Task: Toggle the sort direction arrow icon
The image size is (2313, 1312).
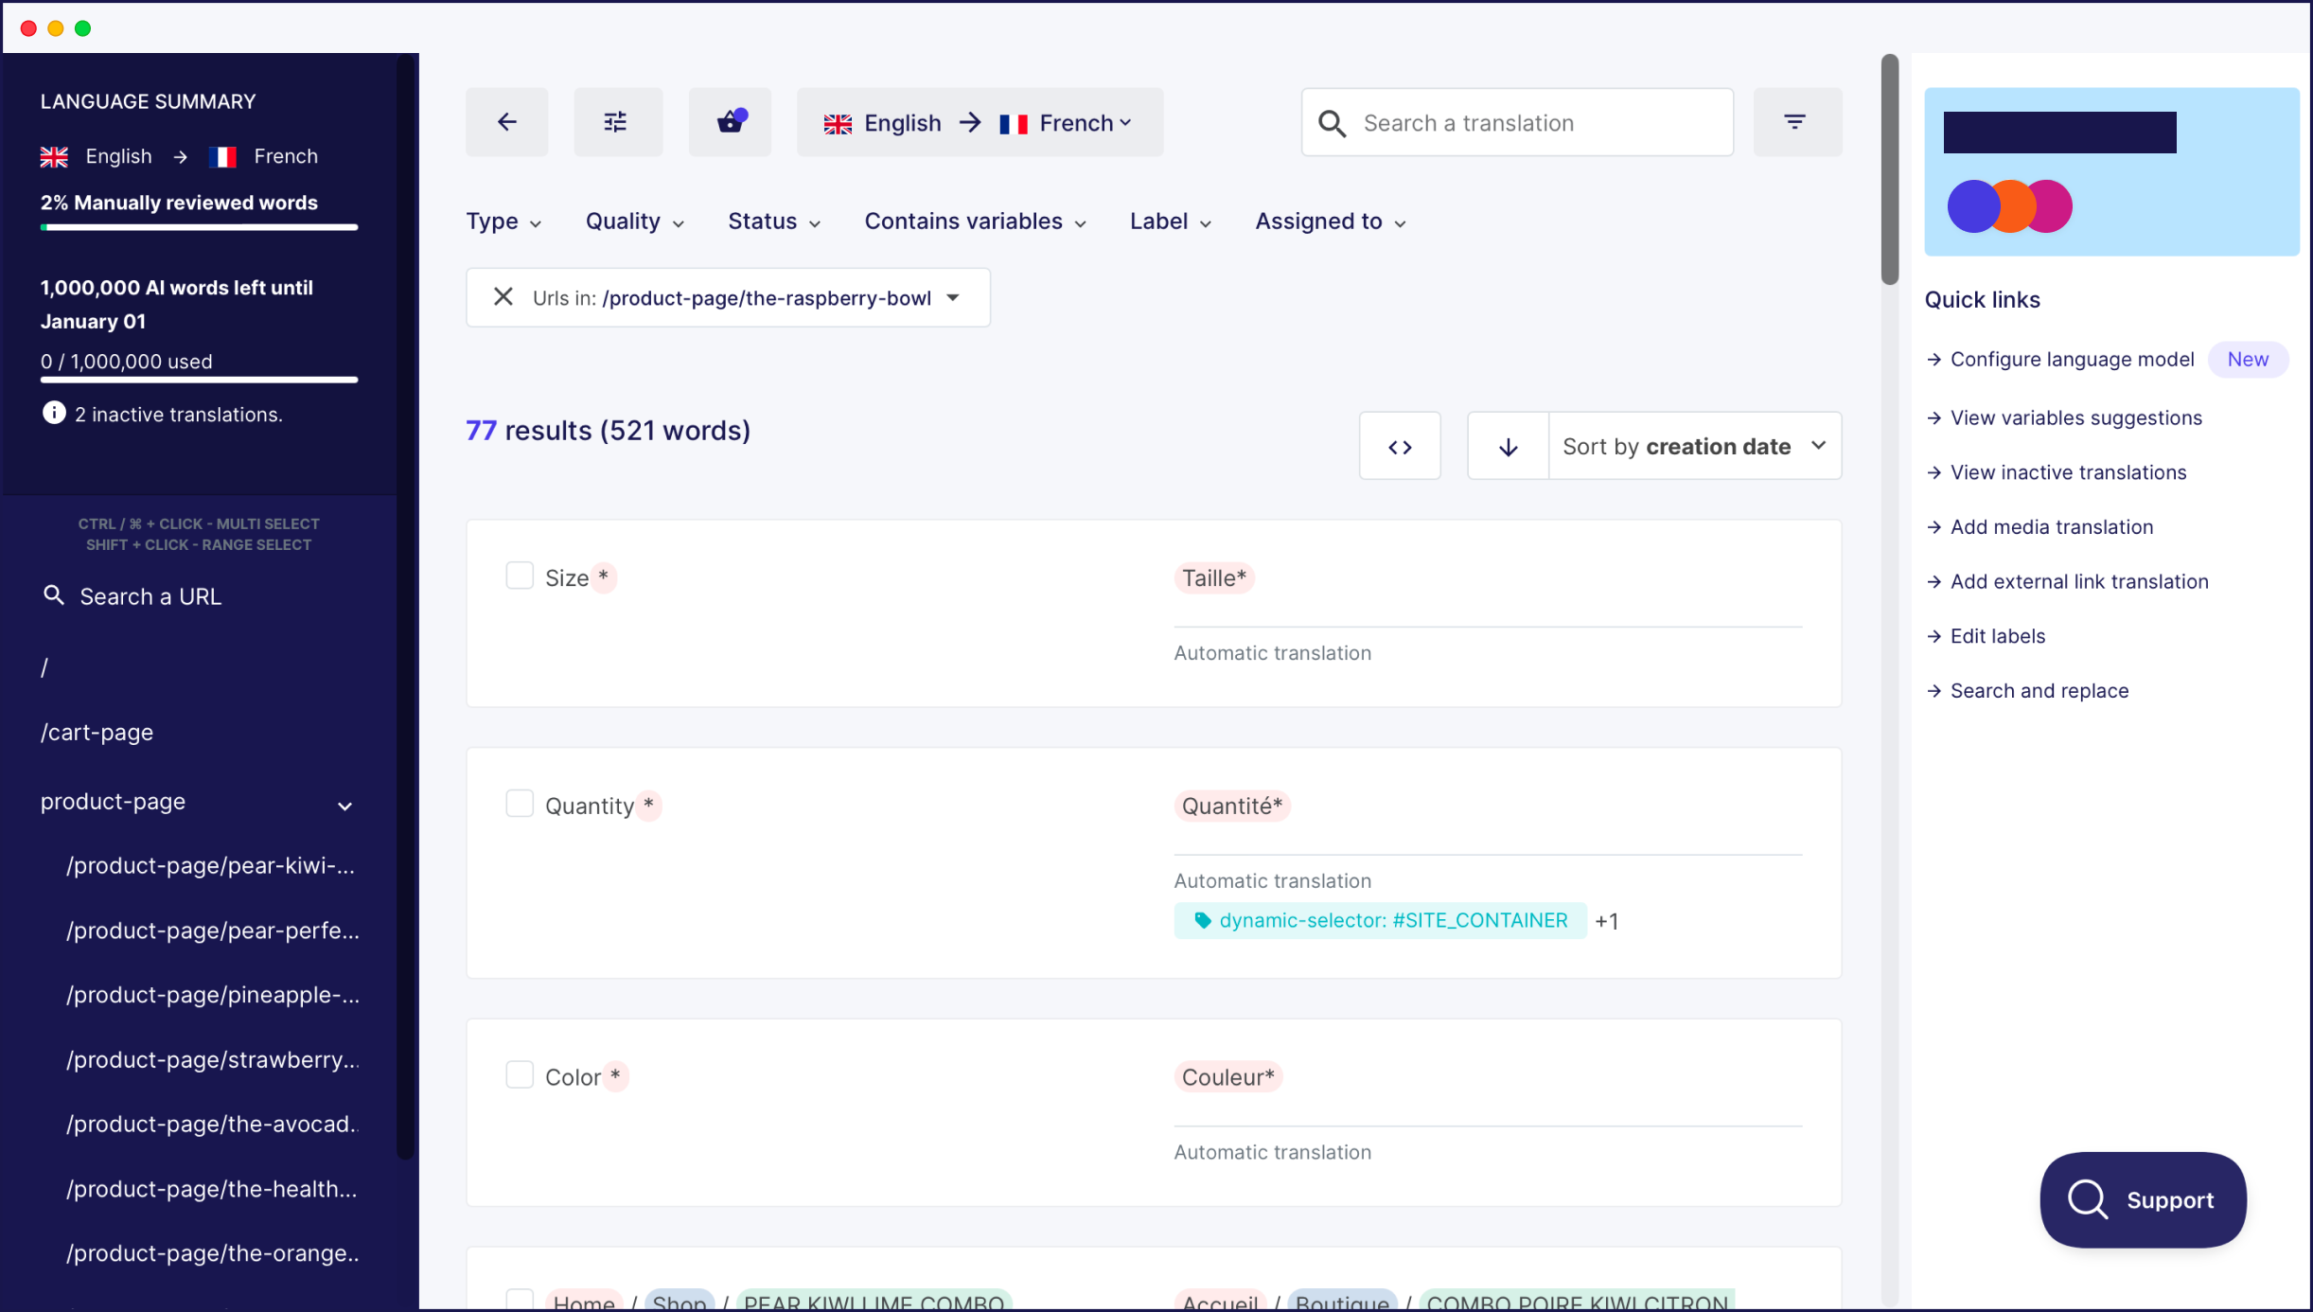Action: (1508, 445)
